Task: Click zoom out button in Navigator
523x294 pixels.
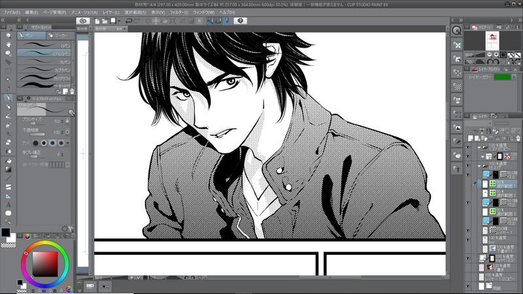Action: tap(489, 55)
